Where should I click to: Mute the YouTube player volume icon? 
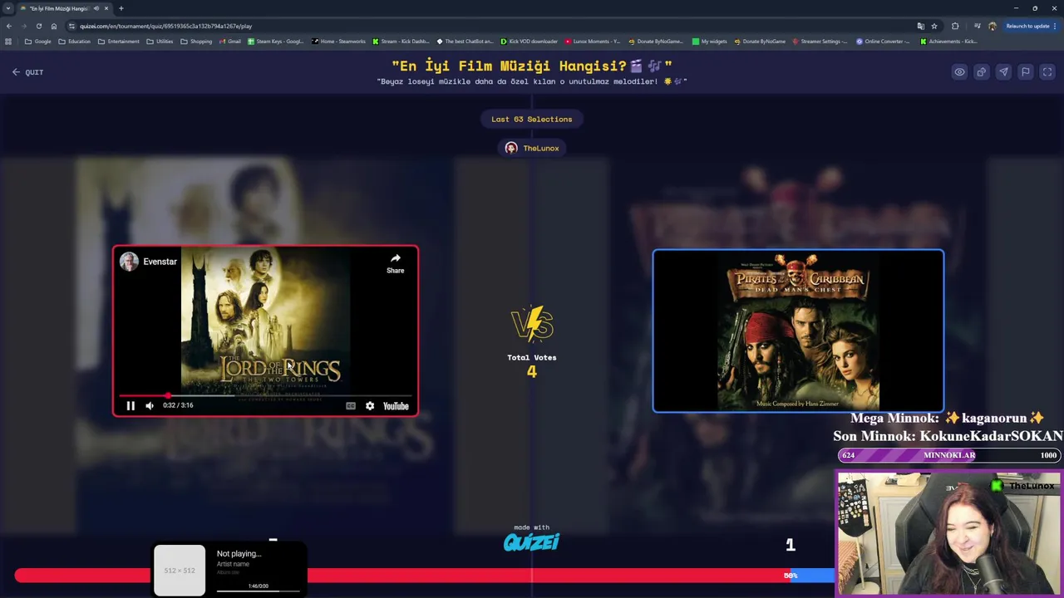(150, 405)
